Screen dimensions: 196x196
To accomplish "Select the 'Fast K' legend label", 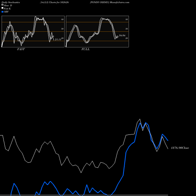I will [7, 9].
